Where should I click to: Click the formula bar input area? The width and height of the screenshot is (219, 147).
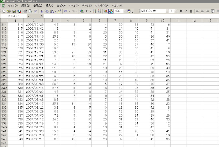pyautogui.click(x=131, y=16)
